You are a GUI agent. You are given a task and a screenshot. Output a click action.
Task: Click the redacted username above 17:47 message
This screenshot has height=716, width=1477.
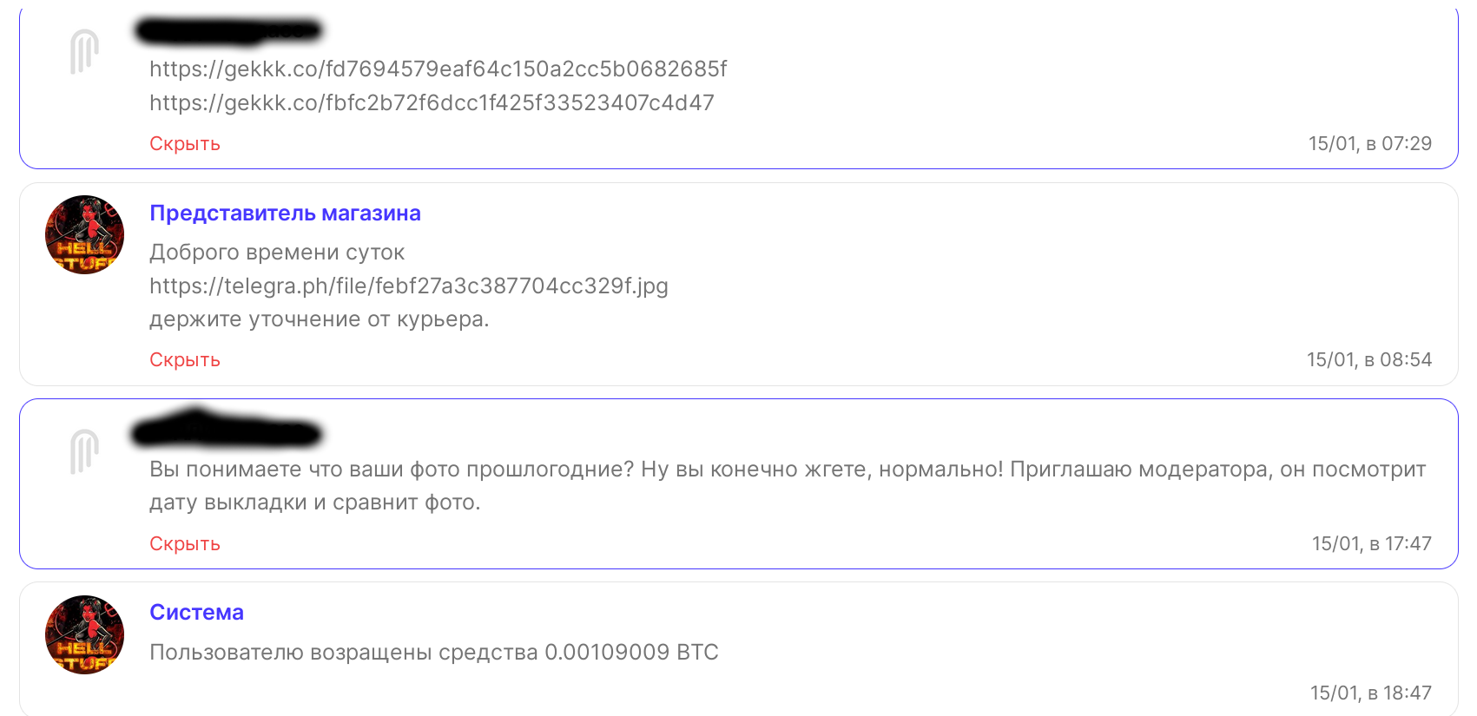click(x=226, y=429)
